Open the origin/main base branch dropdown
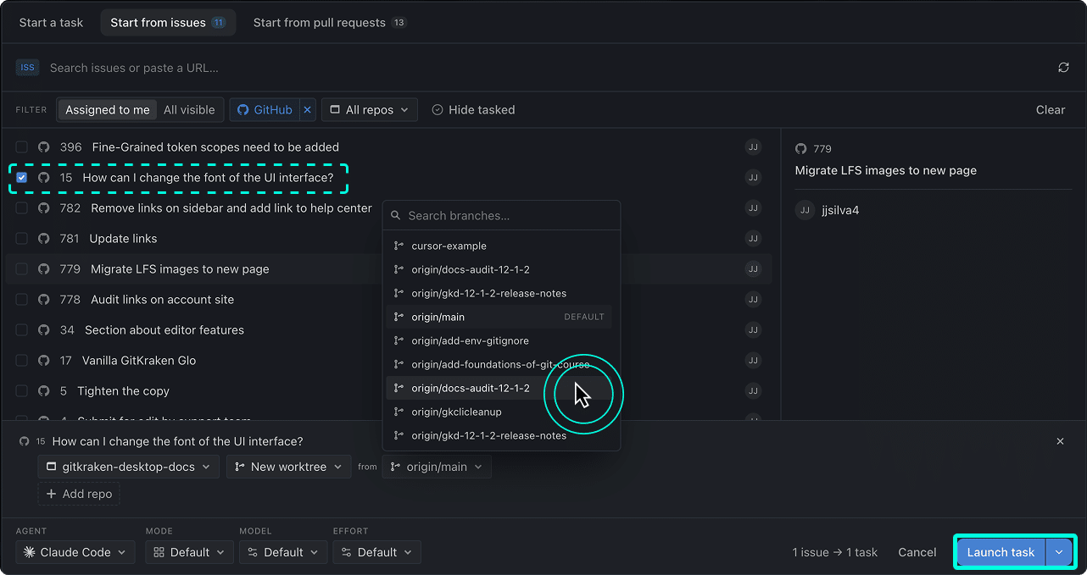This screenshot has height=575, width=1087. coord(437,467)
